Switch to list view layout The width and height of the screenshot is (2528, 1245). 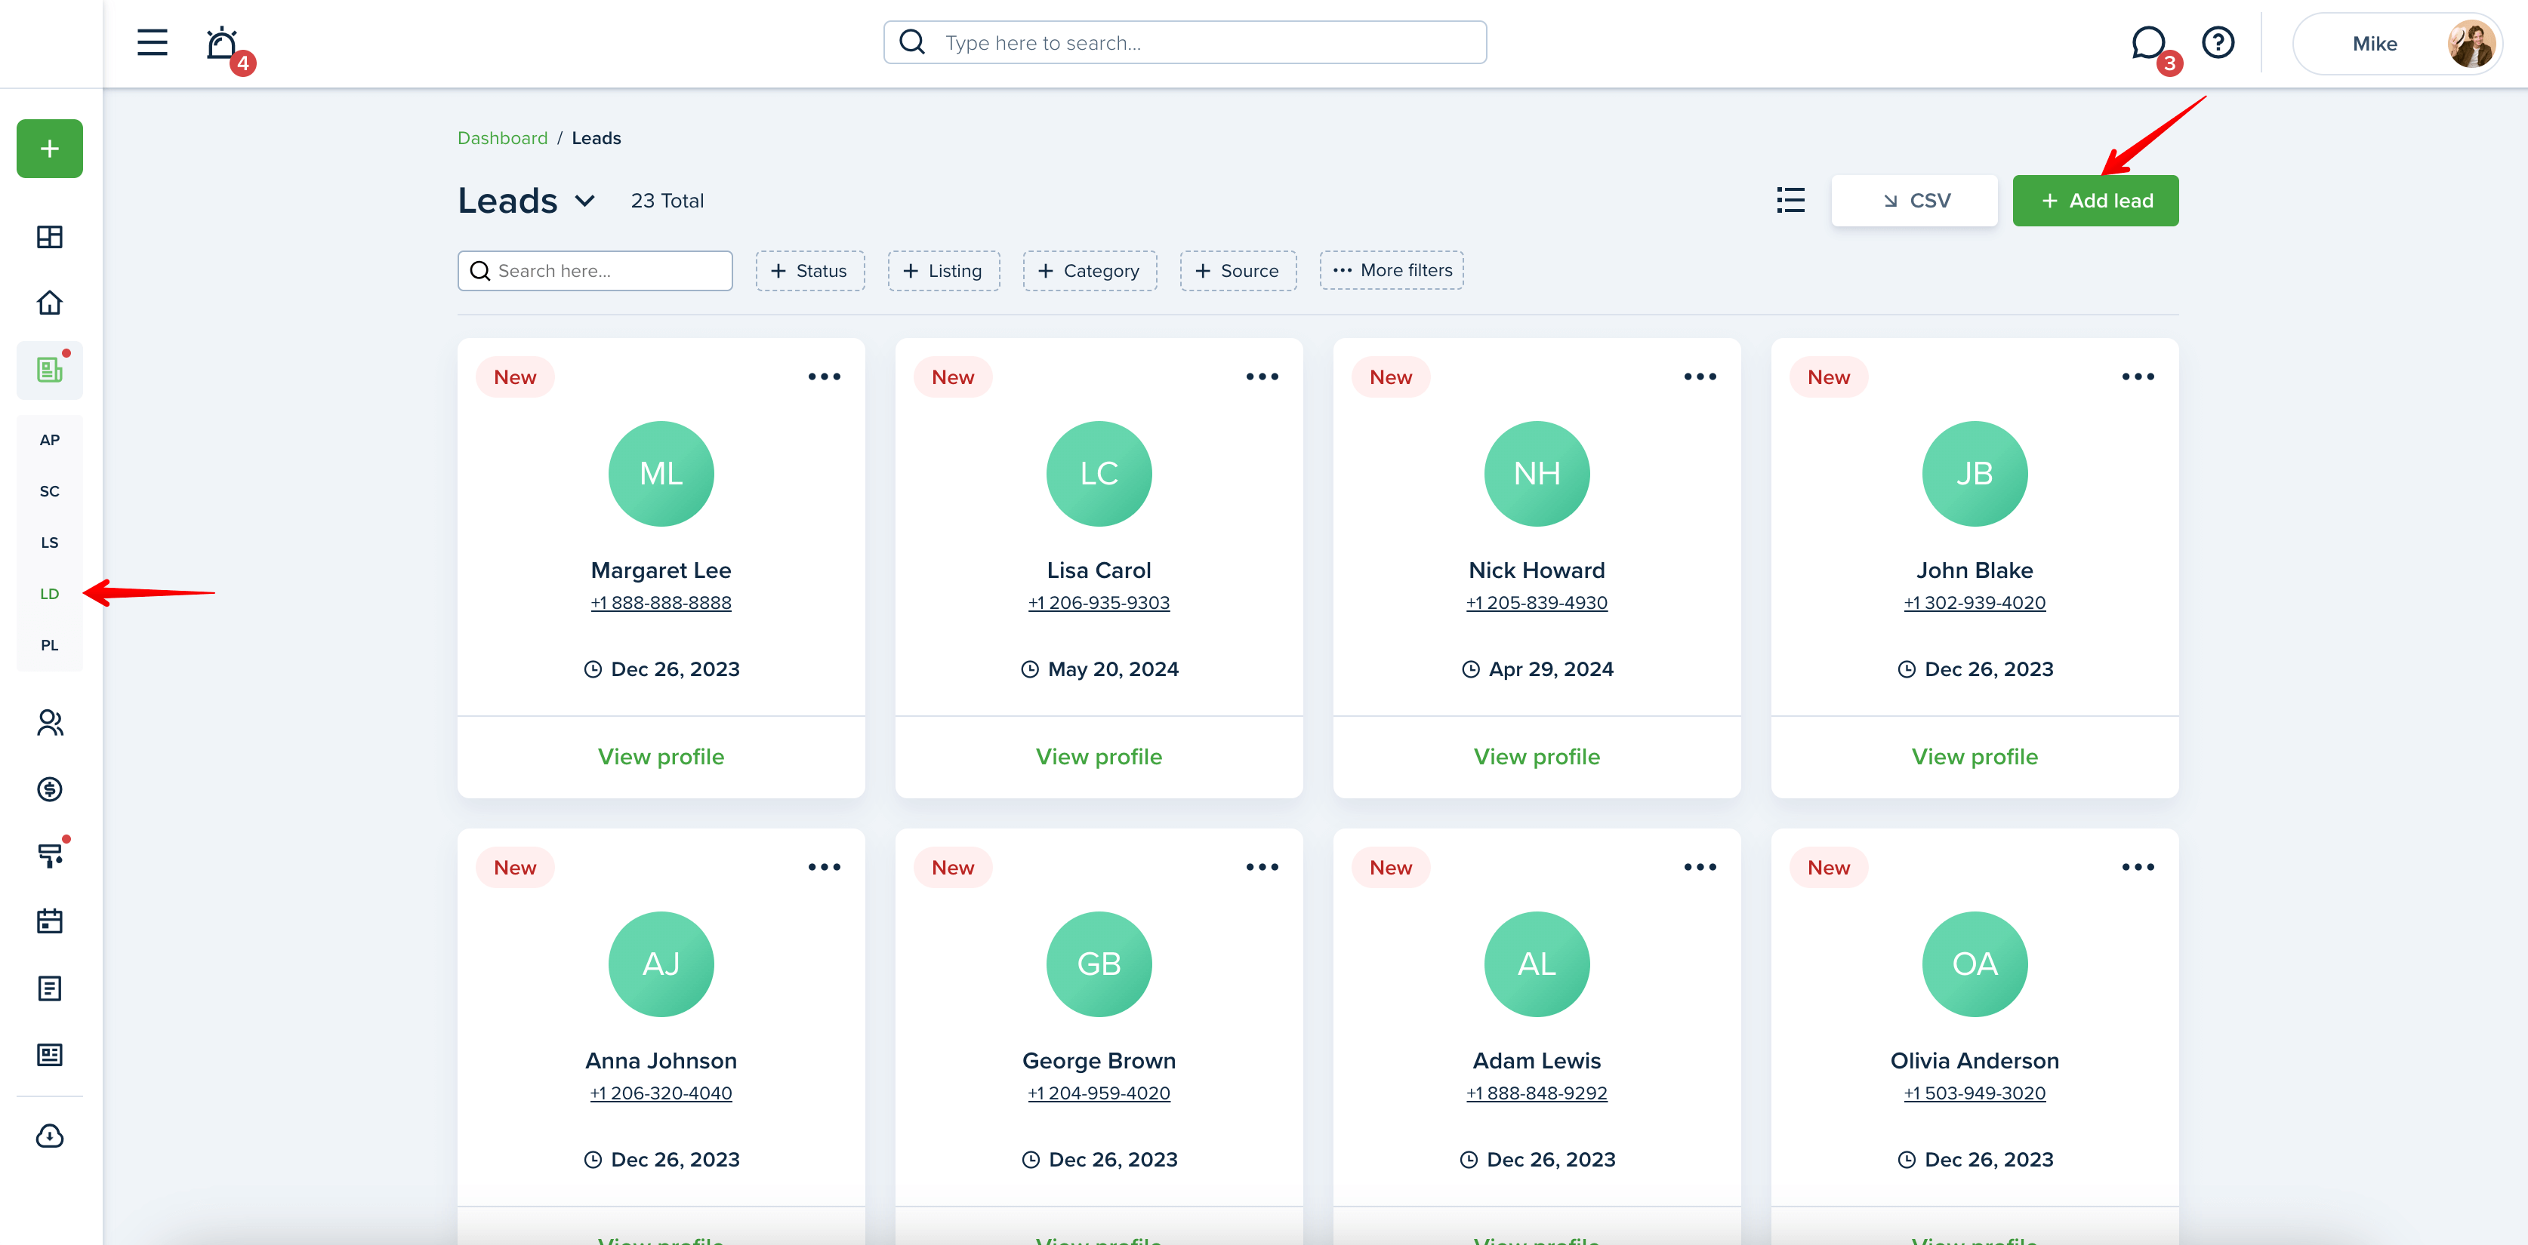tap(1790, 200)
